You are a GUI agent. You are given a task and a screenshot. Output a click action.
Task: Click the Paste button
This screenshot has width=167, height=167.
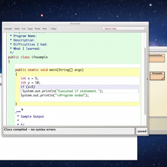point(37,29)
